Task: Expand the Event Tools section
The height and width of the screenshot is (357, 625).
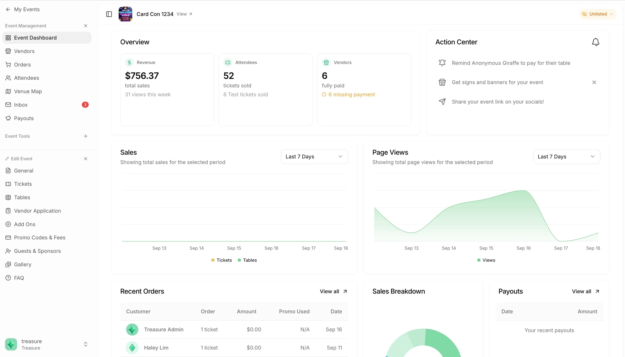Action: pyautogui.click(x=86, y=136)
